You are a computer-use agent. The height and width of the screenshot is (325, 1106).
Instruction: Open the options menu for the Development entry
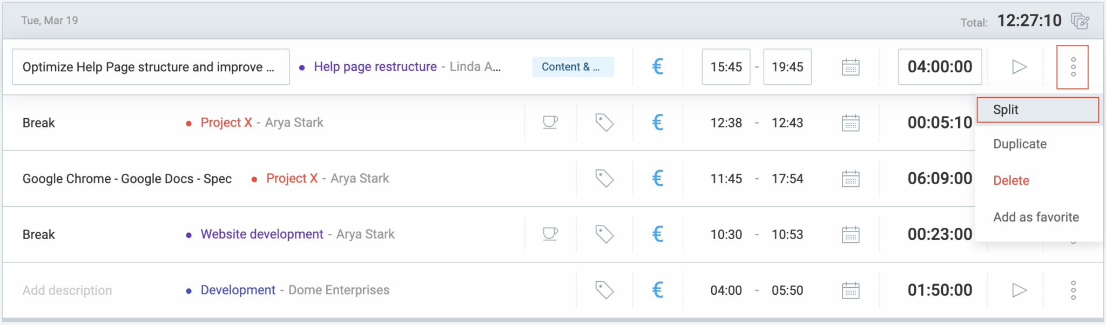(1072, 290)
